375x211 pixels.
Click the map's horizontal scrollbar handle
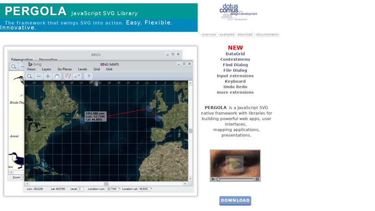click(x=106, y=184)
